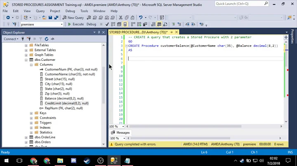Viewport: 297px width, 166px height.
Task: Pin the Object Explorer panel
Action: 99,32
